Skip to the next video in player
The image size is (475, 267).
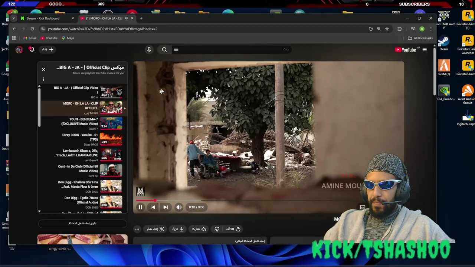pos(166,207)
